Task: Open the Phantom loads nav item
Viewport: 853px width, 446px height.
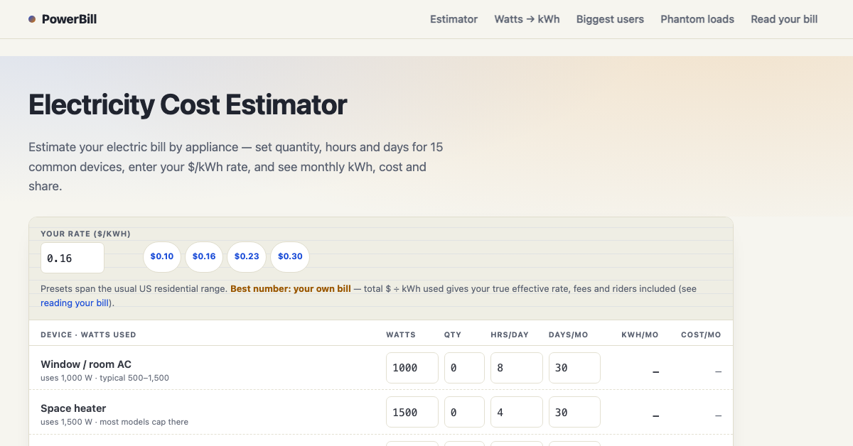Action: (697, 19)
